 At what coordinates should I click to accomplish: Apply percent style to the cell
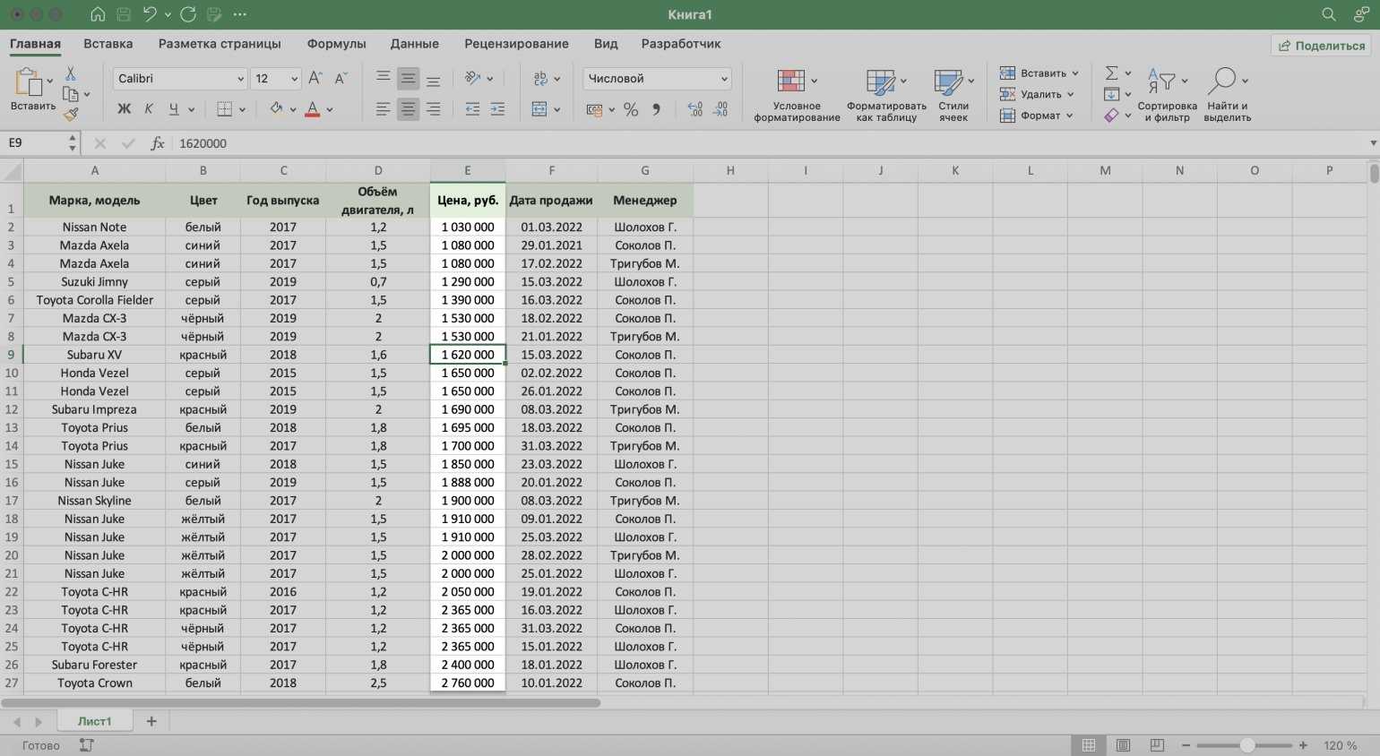tap(631, 109)
